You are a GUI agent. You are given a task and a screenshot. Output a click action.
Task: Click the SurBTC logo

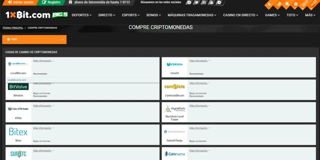(18, 154)
